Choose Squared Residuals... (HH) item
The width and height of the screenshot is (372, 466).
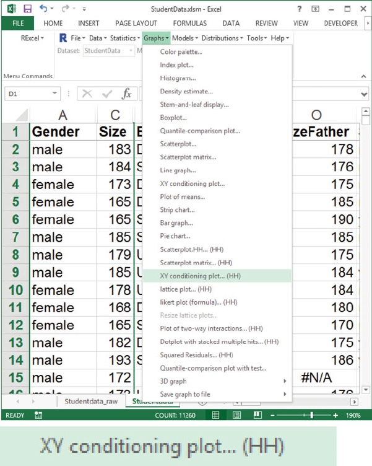click(x=217, y=355)
